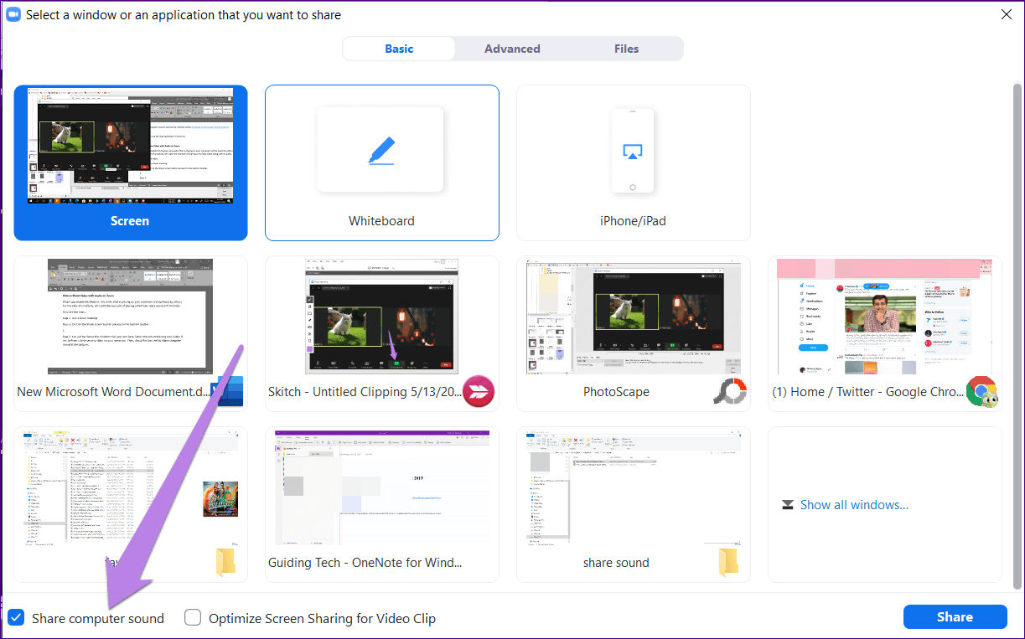Click the PhotoScape app badge icon
This screenshot has width=1025, height=639.
point(729,391)
